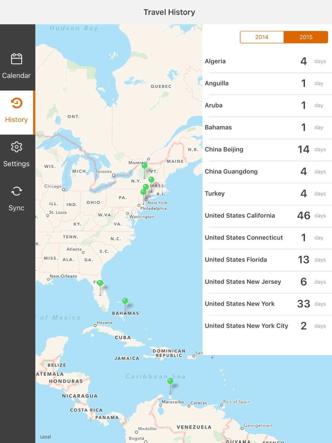Select the United States New York City row
Image resolution: width=332 pixels, height=443 pixels.
(267, 326)
